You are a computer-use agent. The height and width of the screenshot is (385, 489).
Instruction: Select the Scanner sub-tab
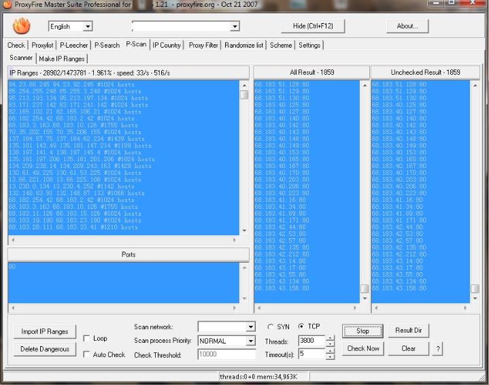pyautogui.click(x=21, y=58)
